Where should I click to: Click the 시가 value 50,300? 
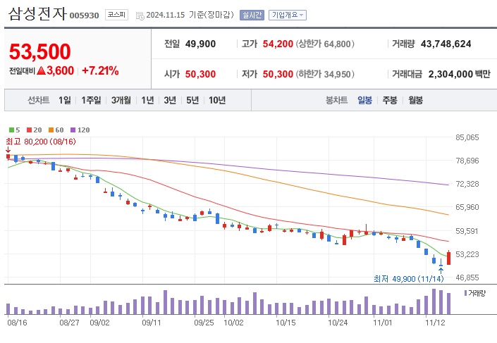click(200, 74)
